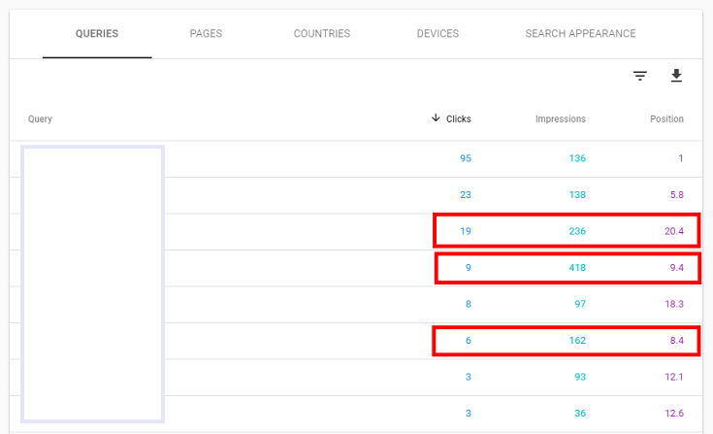Toggle the Clicks sort arrow
Screen dimensions: 713x434
436,118
